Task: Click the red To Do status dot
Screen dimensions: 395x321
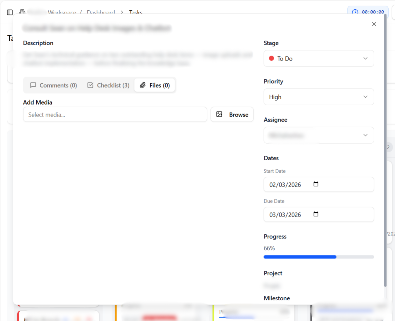Action: (271, 59)
